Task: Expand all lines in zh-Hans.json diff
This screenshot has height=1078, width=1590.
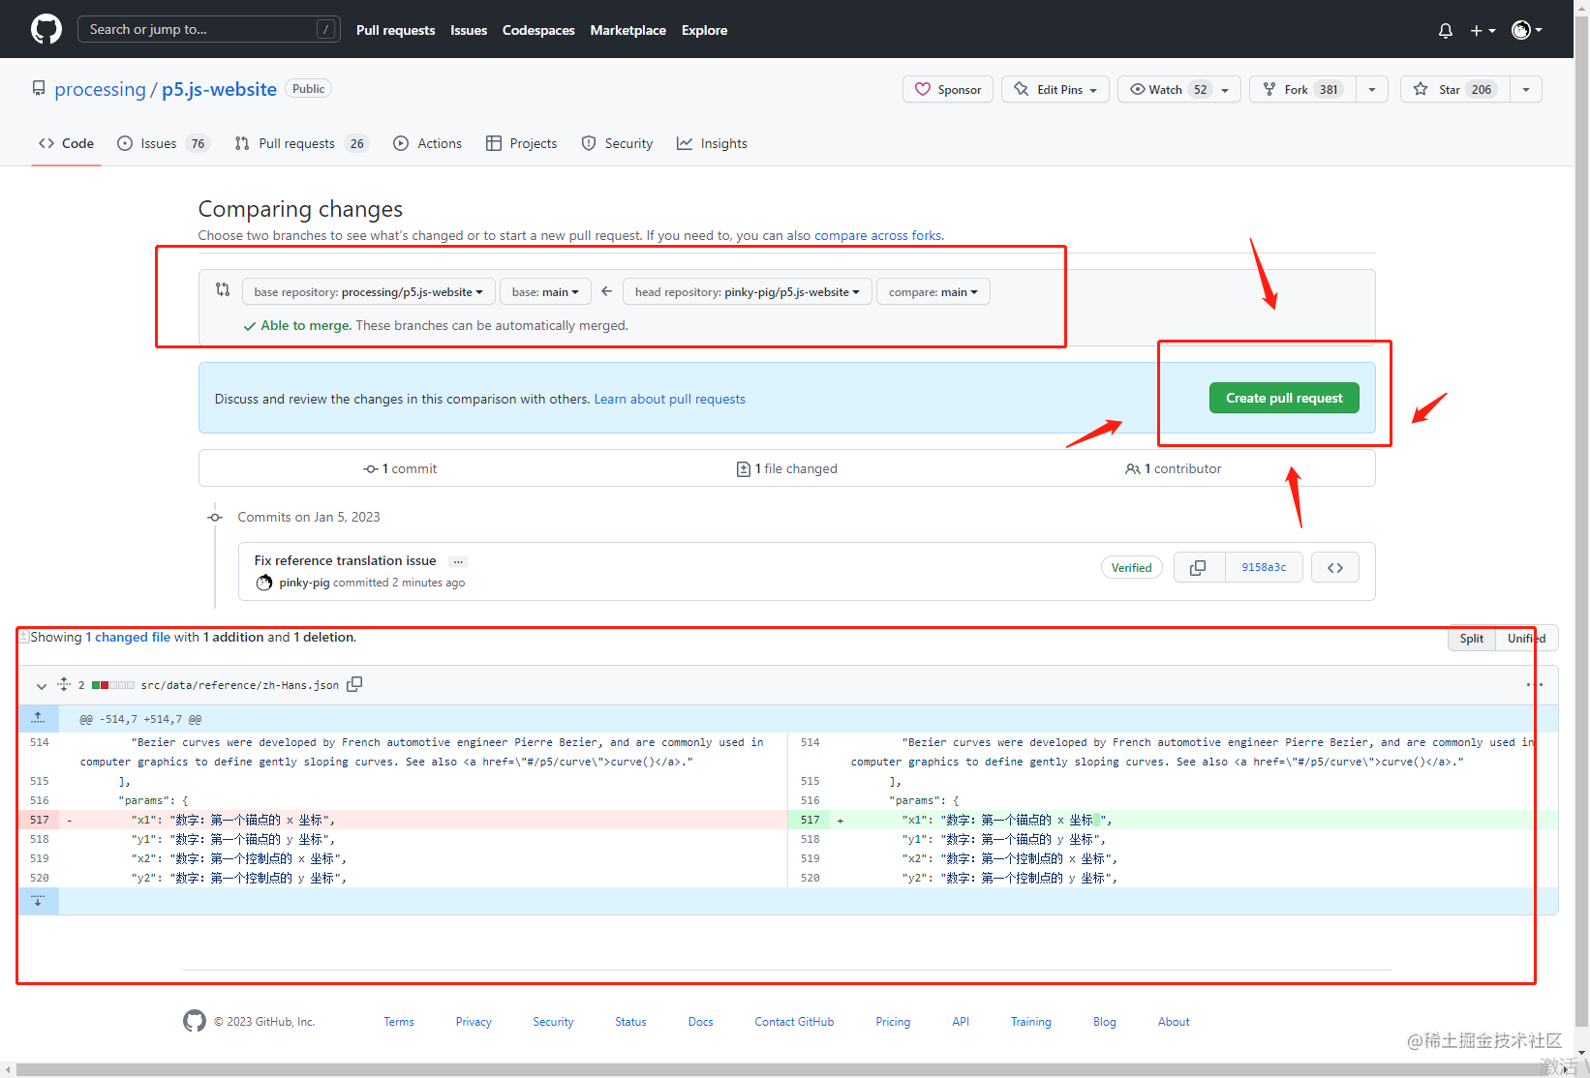Action: (x=64, y=684)
